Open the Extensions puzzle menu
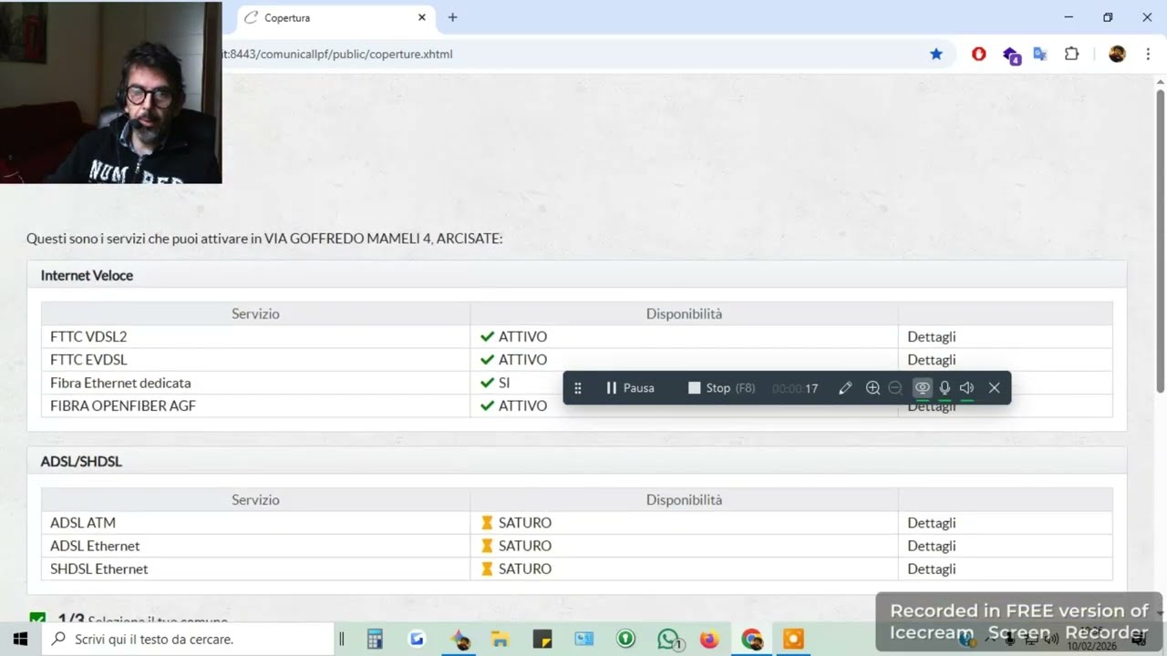Screen dimensions: 1167x656 point(1072,54)
